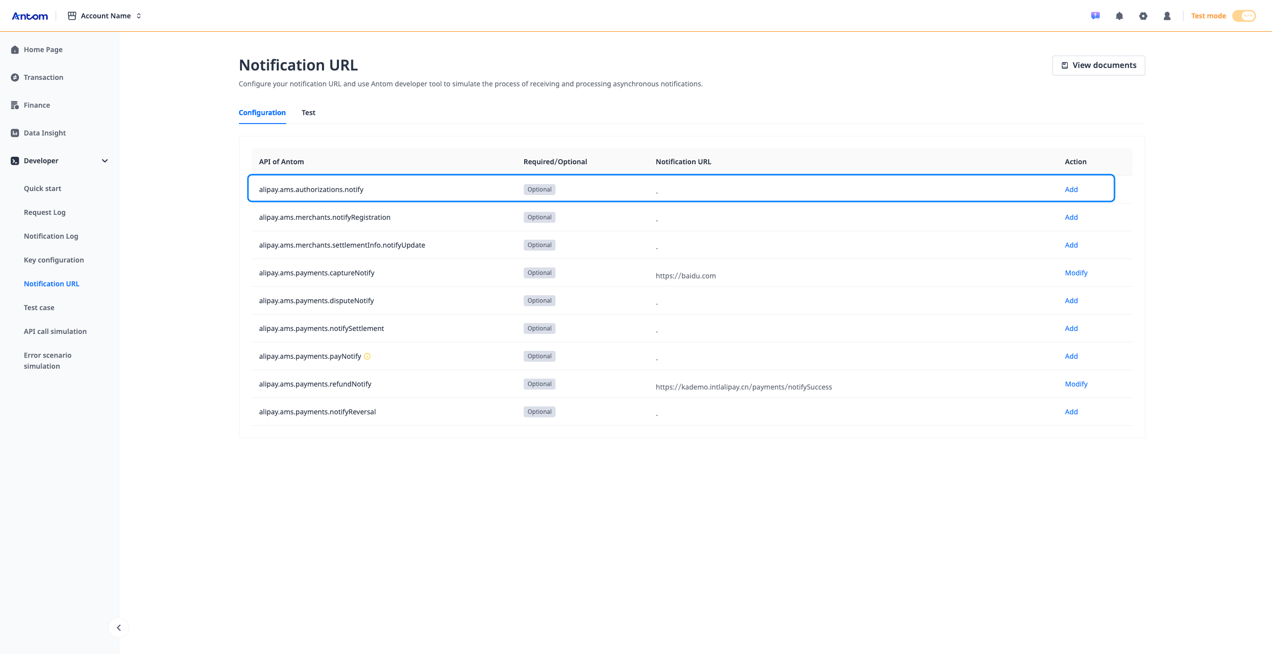Viewport: 1272px width, 654px height.
Task: Click the kademo.intlalipay.cn notifySuccess URL
Action: pyautogui.click(x=744, y=387)
